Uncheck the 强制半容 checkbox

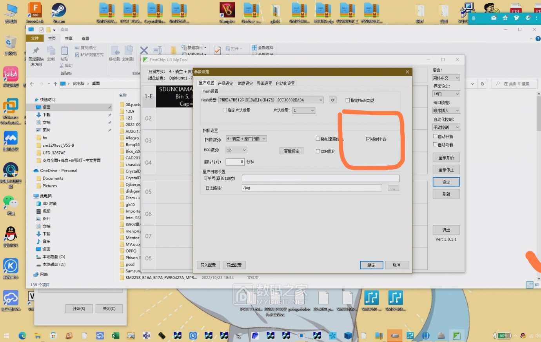pos(368,138)
